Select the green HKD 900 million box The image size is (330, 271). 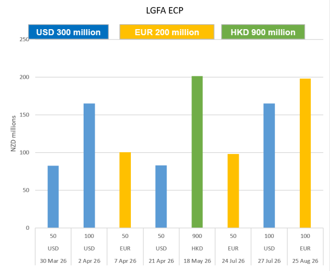pyautogui.click(x=263, y=32)
